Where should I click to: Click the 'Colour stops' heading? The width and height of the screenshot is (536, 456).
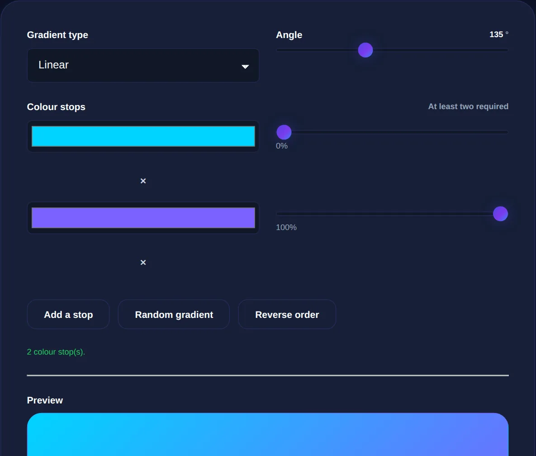[56, 107]
